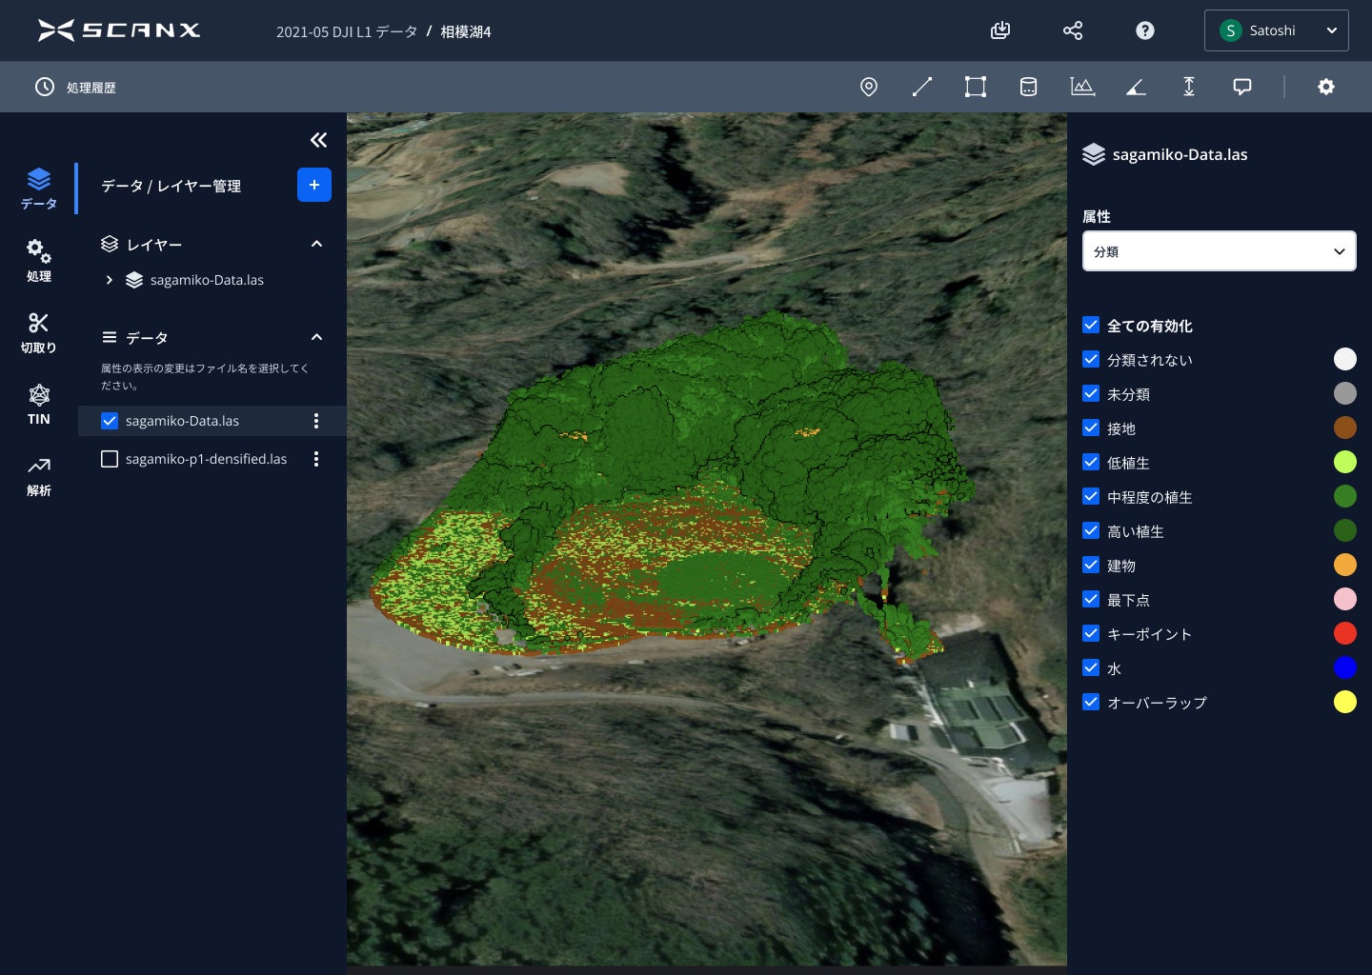This screenshot has height=975, width=1372.
Task: Click the height measurement tool
Action: [x=1189, y=87]
